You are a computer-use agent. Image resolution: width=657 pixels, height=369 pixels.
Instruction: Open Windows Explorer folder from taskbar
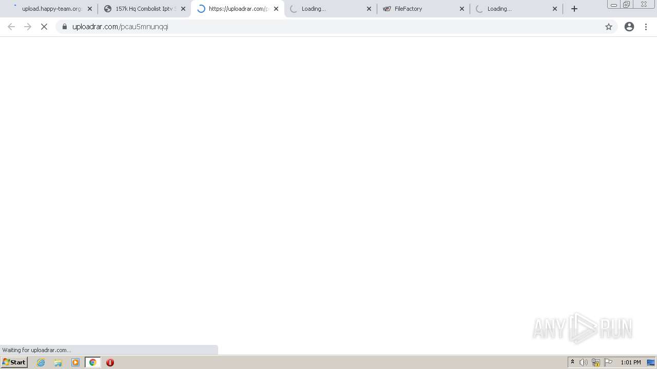58,362
